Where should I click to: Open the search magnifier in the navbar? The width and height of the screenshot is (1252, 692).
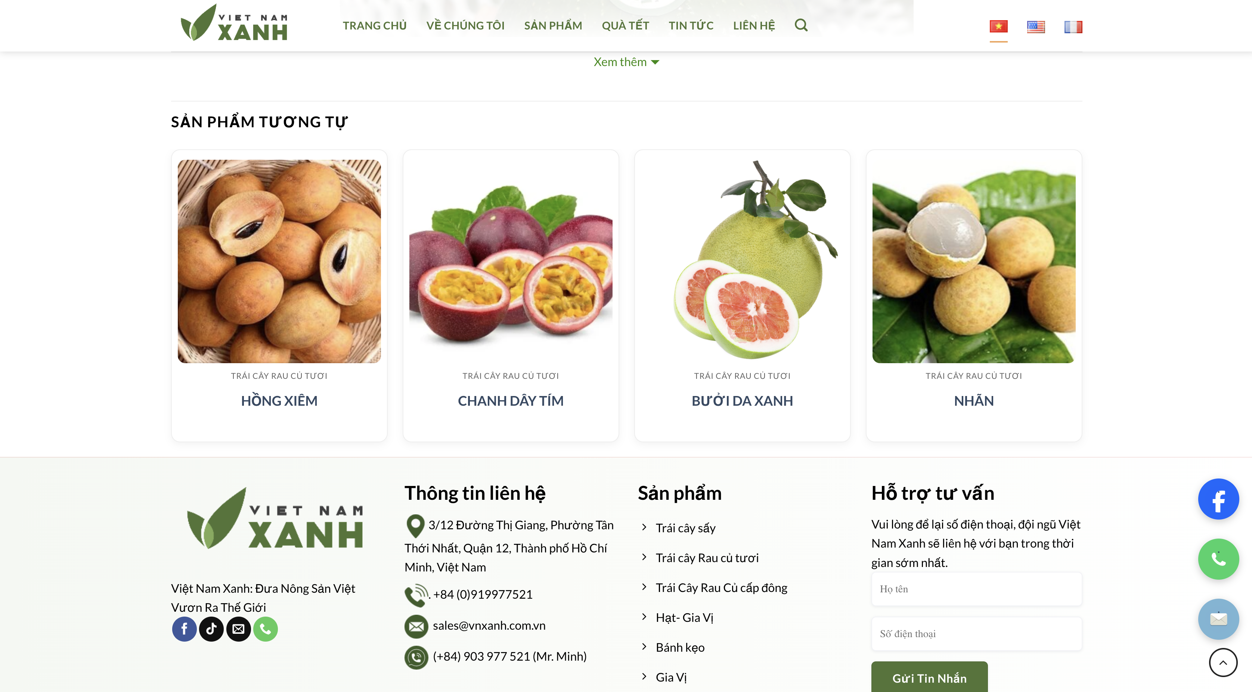pyautogui.click(x=801, y=25)
